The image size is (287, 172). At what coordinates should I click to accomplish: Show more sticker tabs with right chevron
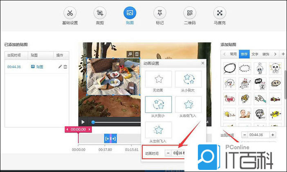(x=275, y=54)
